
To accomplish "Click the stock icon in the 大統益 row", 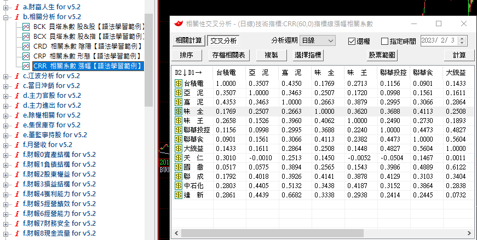I will pyautogui.click(x=179, y=149).
